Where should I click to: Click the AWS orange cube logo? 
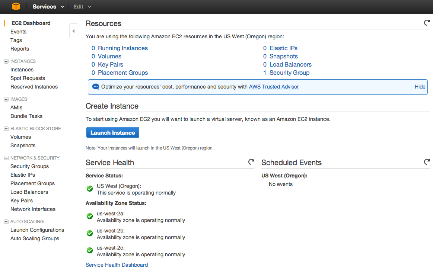click(16, 6)
